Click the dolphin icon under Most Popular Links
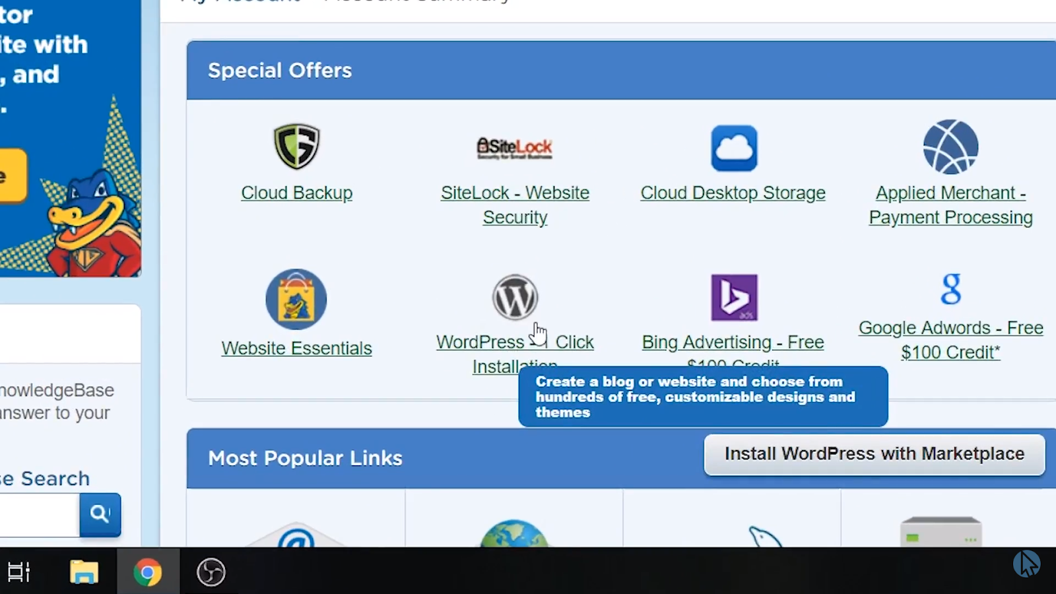Viewport: 1056px width, 594px height. 764,536
